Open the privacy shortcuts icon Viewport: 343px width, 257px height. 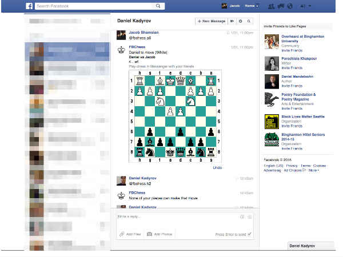[x=303, y=6]
